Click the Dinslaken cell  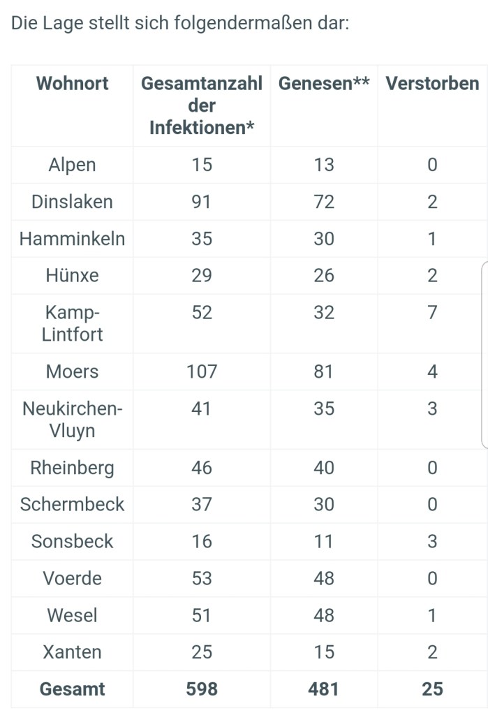(x=72, y=202)
